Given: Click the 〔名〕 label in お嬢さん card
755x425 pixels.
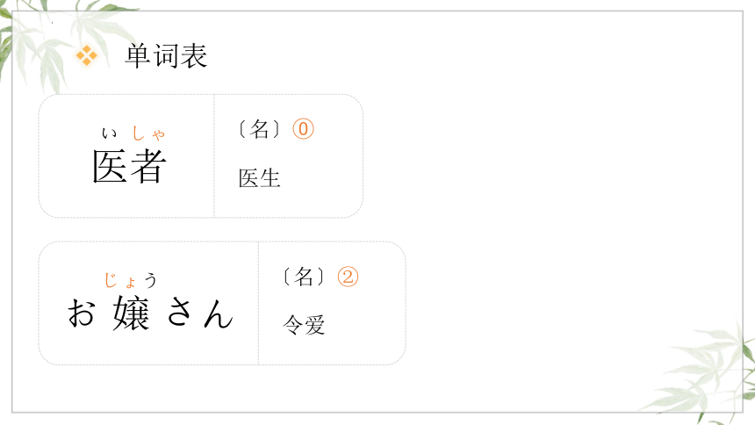Looking at the screenshot, I should (304, 277).
